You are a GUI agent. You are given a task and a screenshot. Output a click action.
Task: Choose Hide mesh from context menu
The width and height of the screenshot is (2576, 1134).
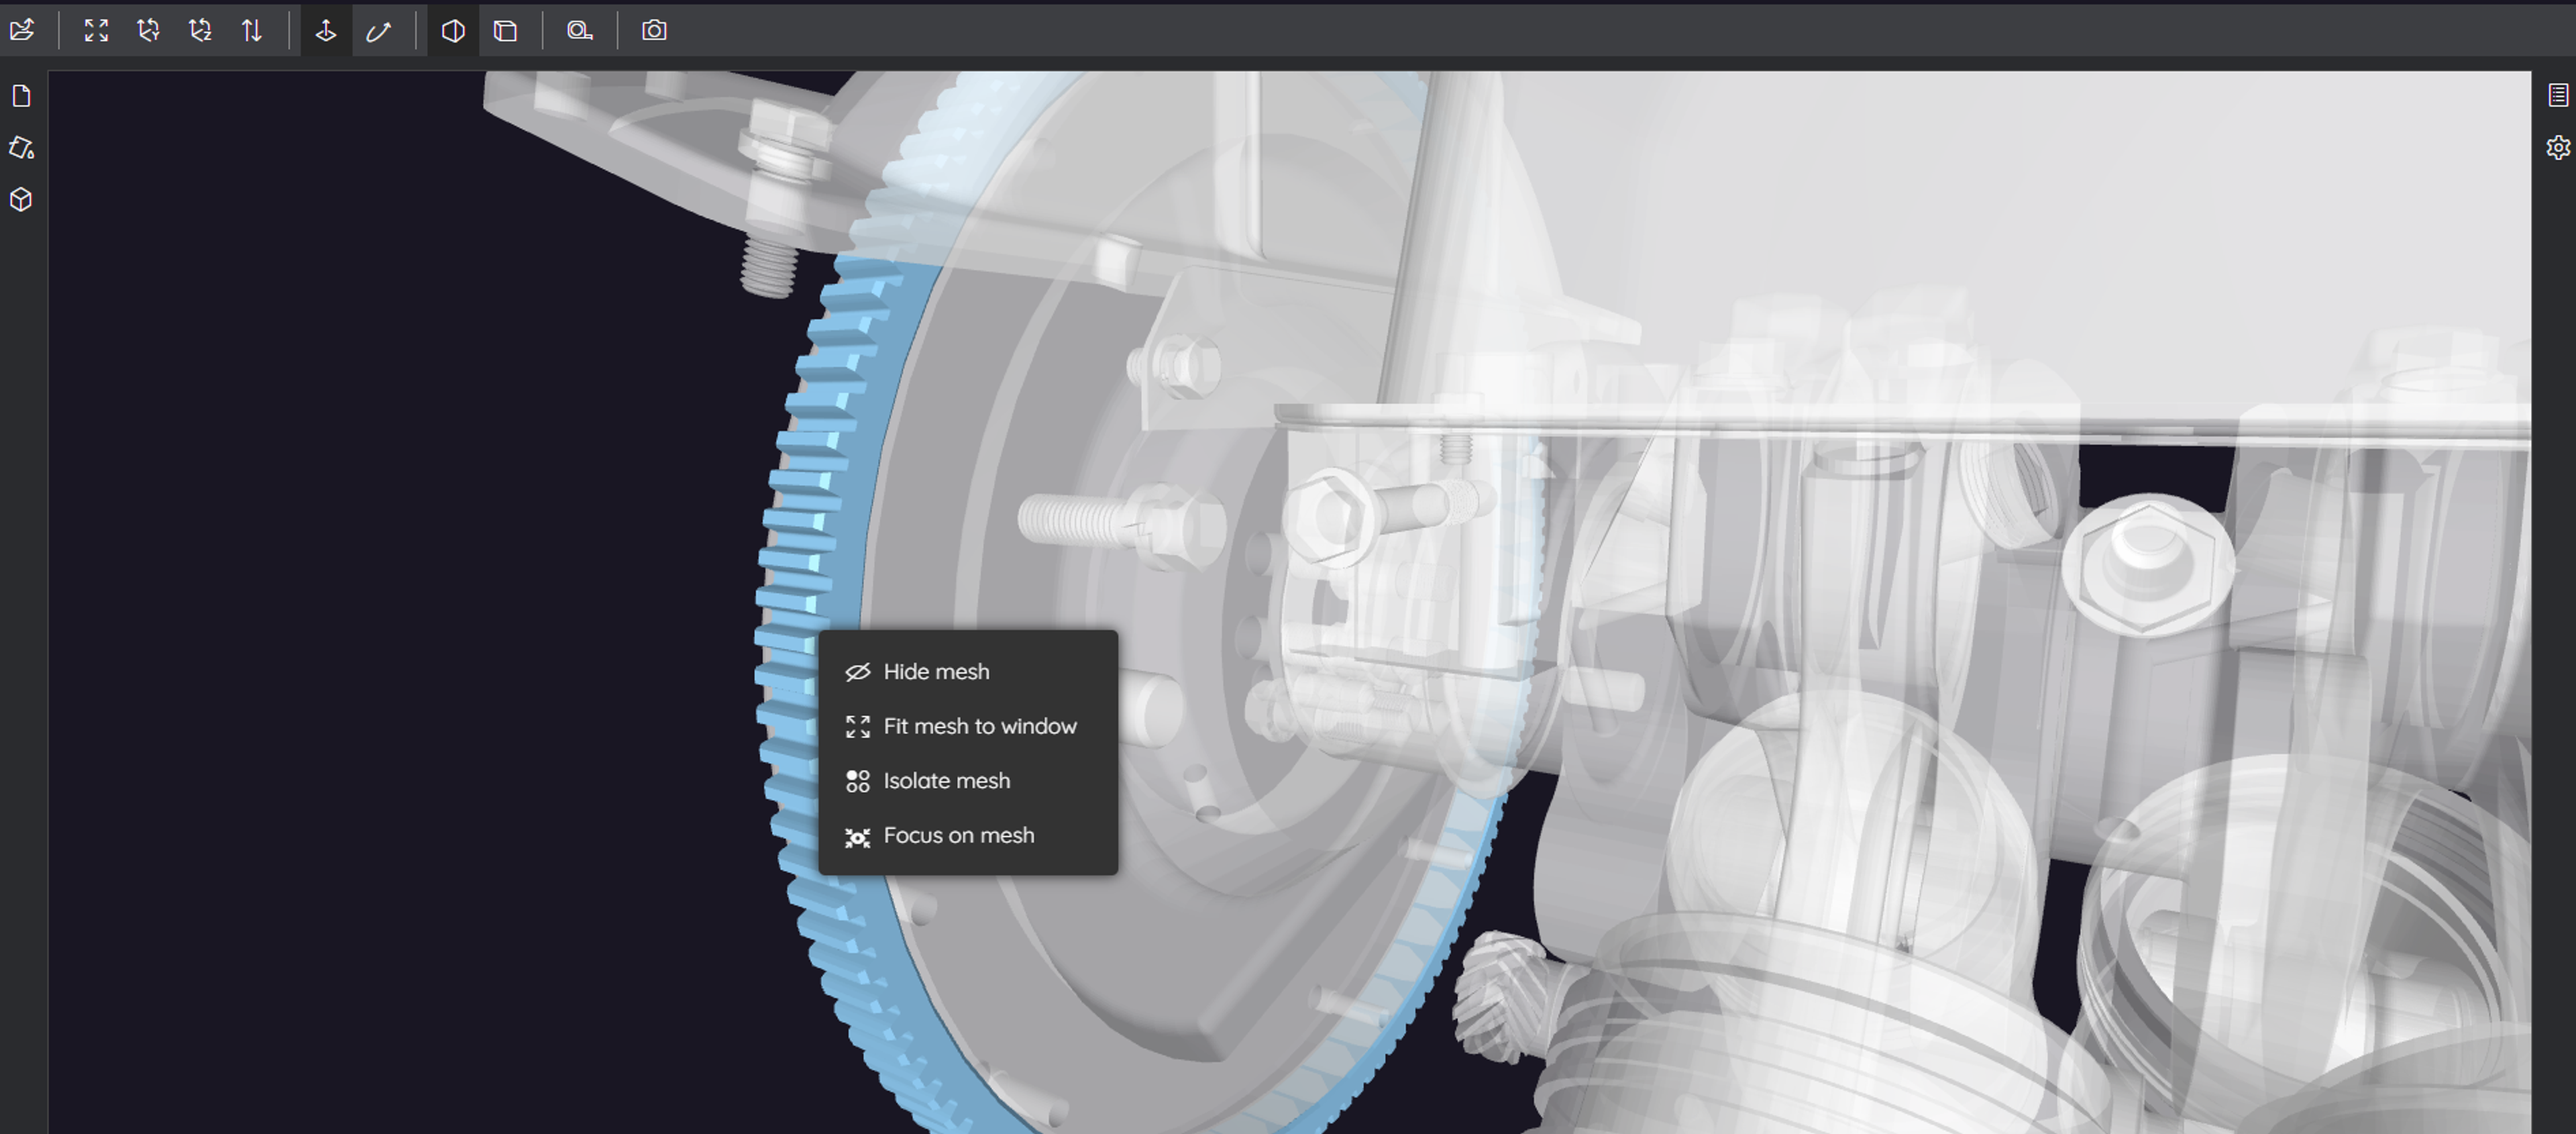click(968, 672)
